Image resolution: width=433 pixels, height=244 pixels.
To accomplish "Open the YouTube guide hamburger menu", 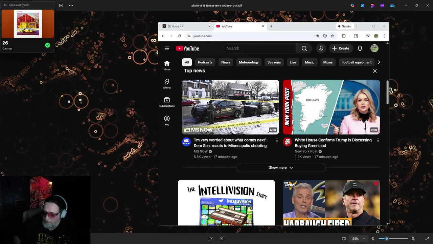I will pos(167,48).
